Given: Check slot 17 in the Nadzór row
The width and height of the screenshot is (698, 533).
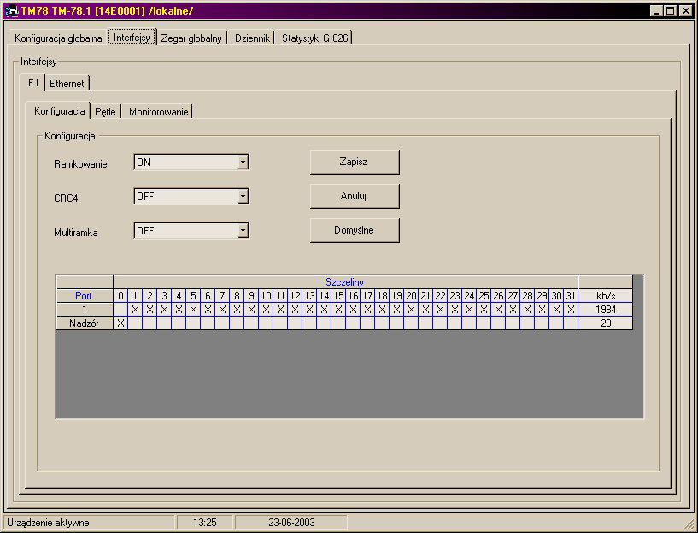Looking at the screenshot, I should 367,323.
